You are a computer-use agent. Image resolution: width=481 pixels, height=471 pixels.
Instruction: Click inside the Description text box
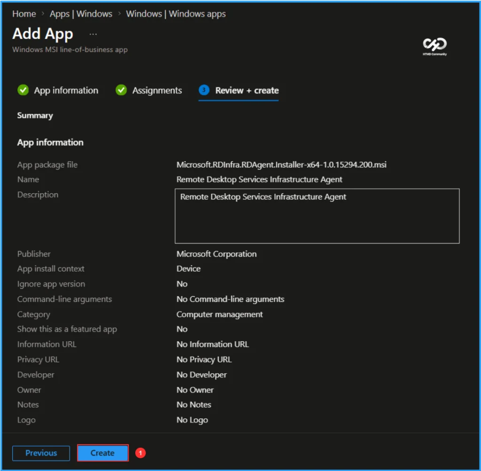click(317, 216)
